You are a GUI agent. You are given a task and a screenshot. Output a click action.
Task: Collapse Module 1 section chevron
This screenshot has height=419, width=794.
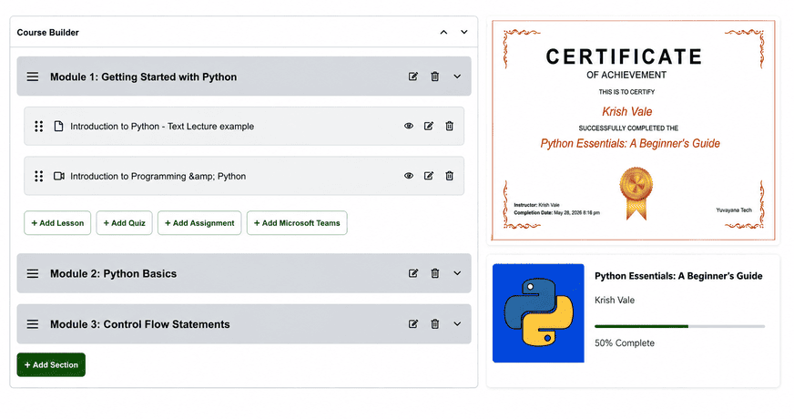coord(457,77)
